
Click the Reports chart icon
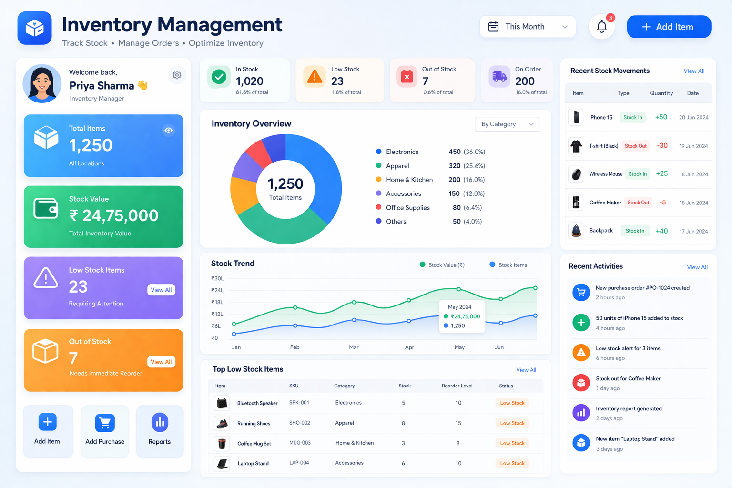[x=160, y=422]
